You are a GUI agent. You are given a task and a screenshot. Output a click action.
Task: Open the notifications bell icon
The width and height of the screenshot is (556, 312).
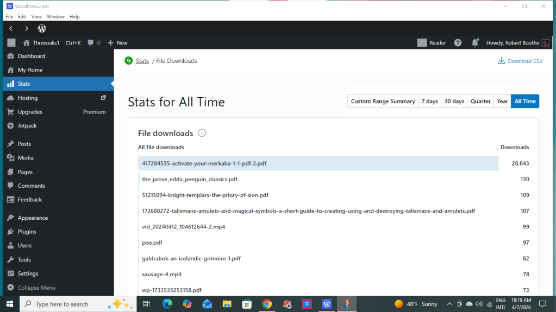click(474, 43)
